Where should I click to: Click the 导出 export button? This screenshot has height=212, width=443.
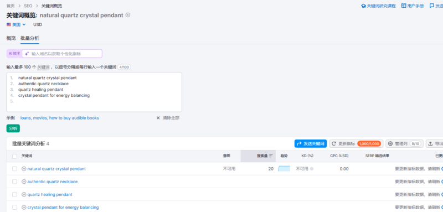pos(434,144)
